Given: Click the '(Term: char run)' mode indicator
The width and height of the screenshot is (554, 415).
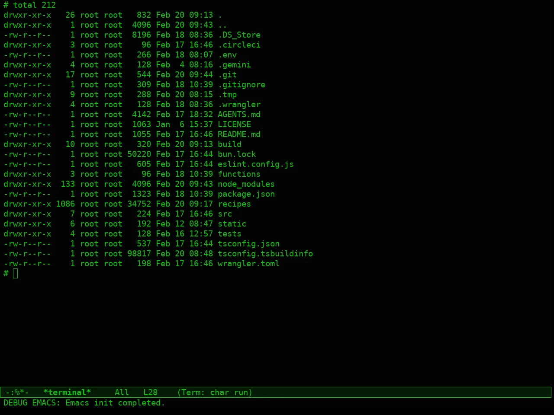Looking at the screenshot, I should pyautogui.click(x=215, y=393).
